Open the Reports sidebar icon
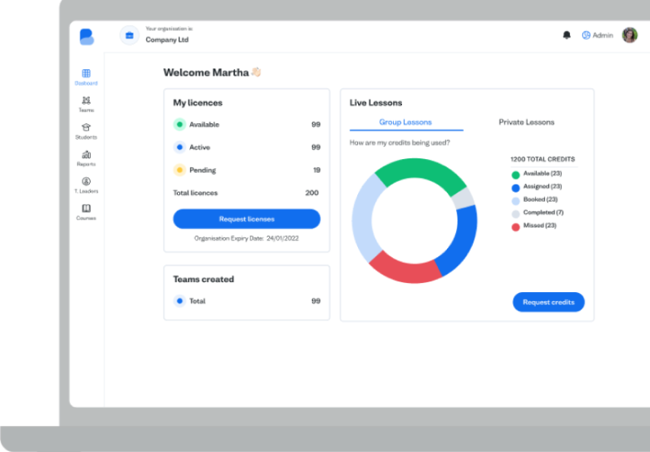Viewport: 650px width, 452px height. click(x=86, y=155)
